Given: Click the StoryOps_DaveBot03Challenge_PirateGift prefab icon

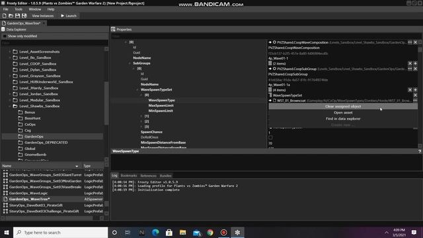Looking at the screenshot, I should point(5,212).
